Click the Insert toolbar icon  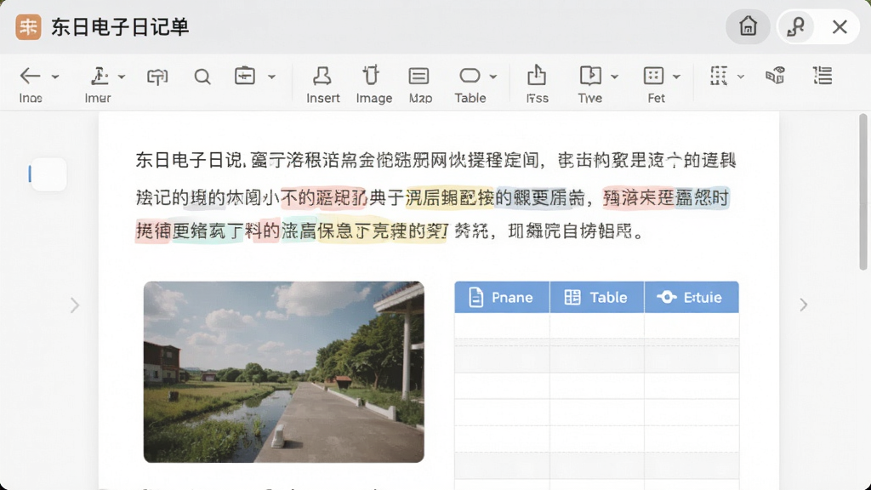click(x=322, y=76)
